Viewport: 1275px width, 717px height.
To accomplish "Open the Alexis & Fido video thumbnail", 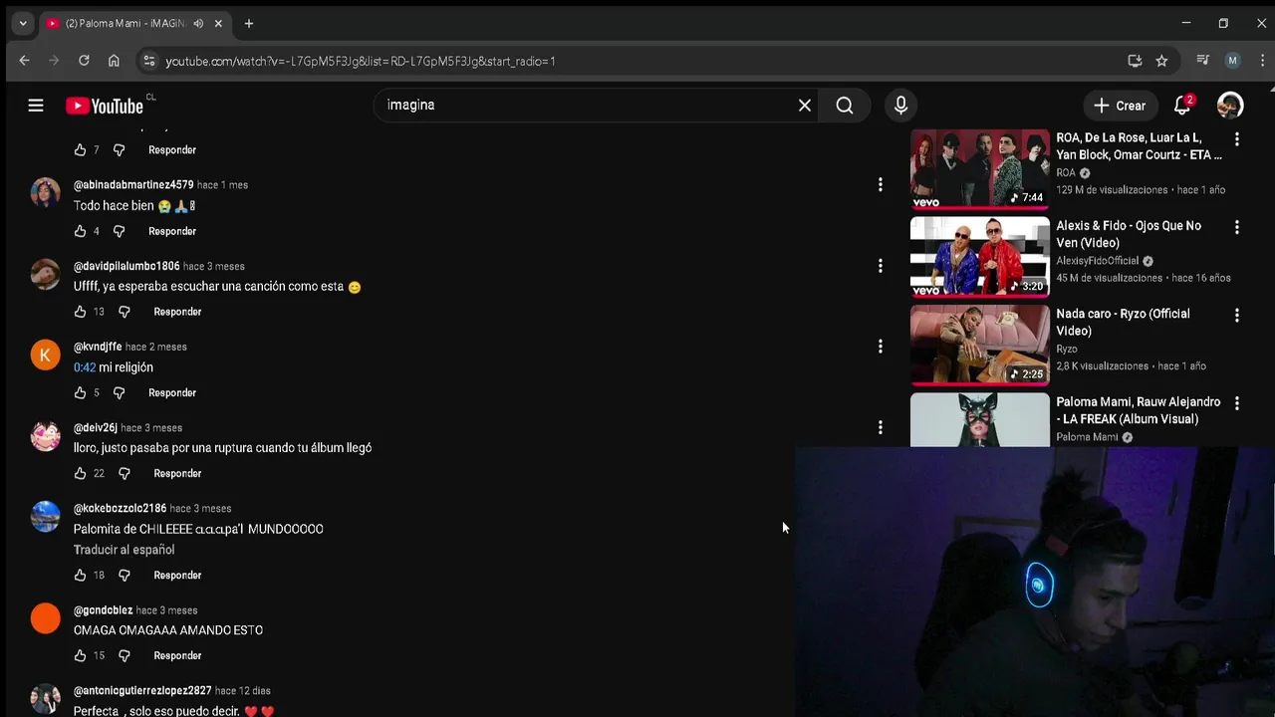I will (979, 256).
